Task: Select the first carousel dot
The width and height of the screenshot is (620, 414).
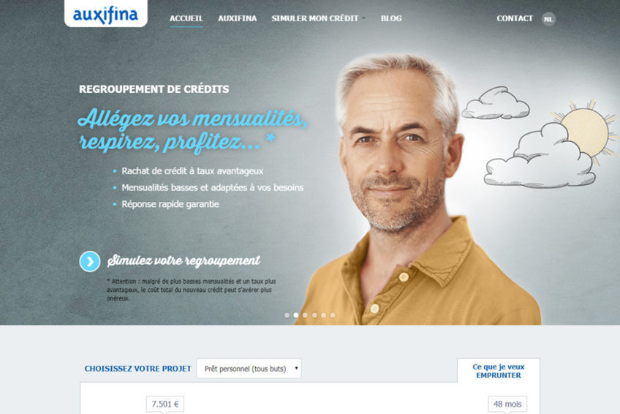Action: pos(287,315)
